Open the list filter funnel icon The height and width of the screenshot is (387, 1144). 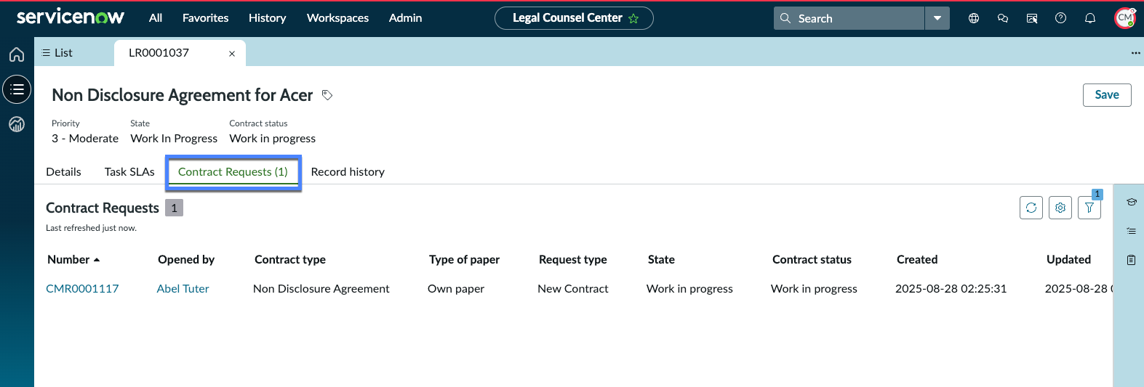click(1089, 208)
